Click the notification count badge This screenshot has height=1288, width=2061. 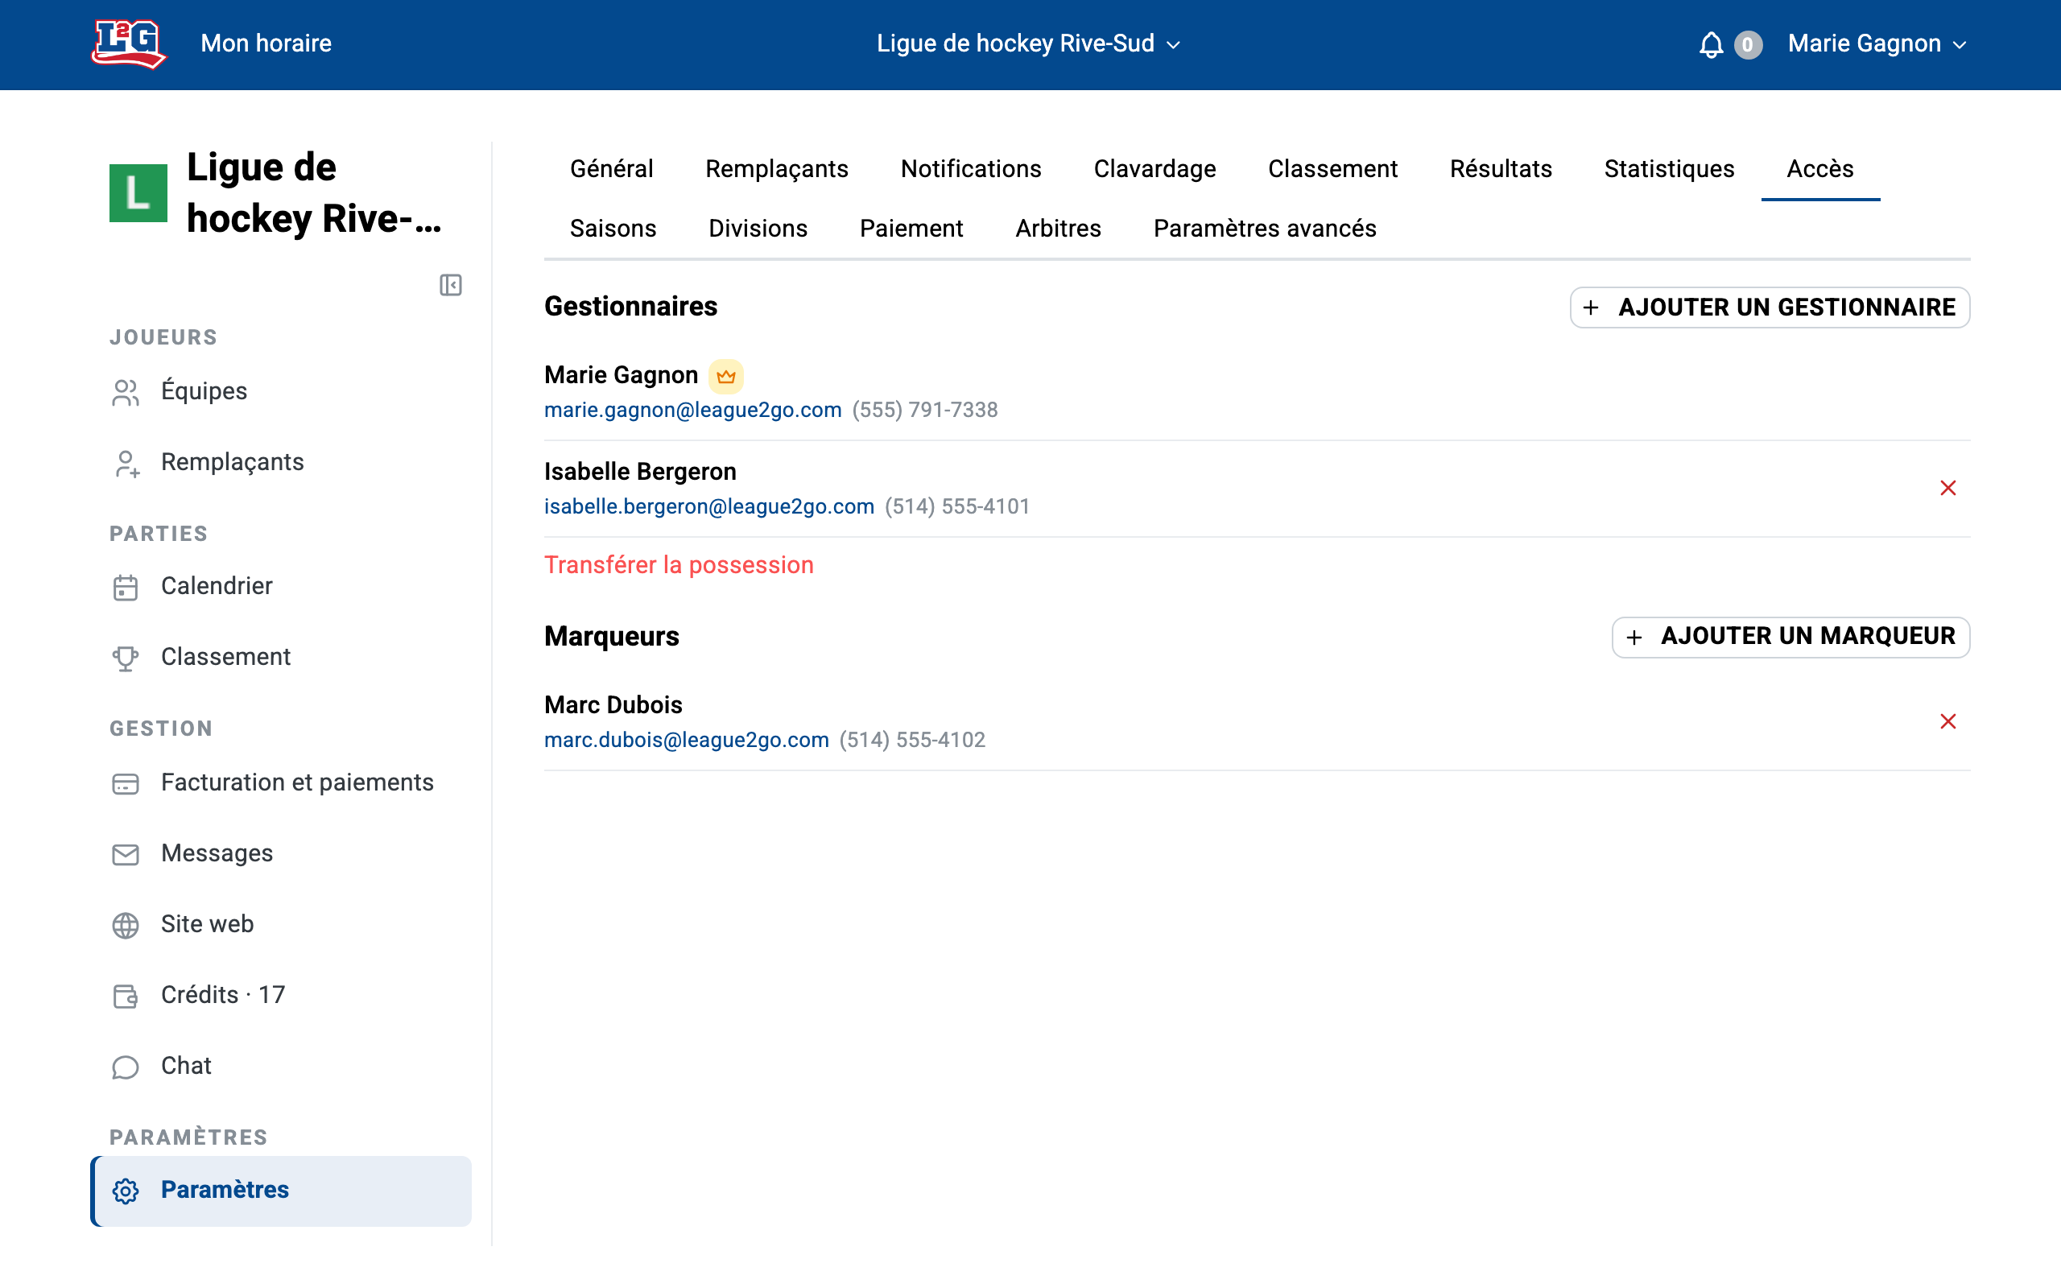1748,44
